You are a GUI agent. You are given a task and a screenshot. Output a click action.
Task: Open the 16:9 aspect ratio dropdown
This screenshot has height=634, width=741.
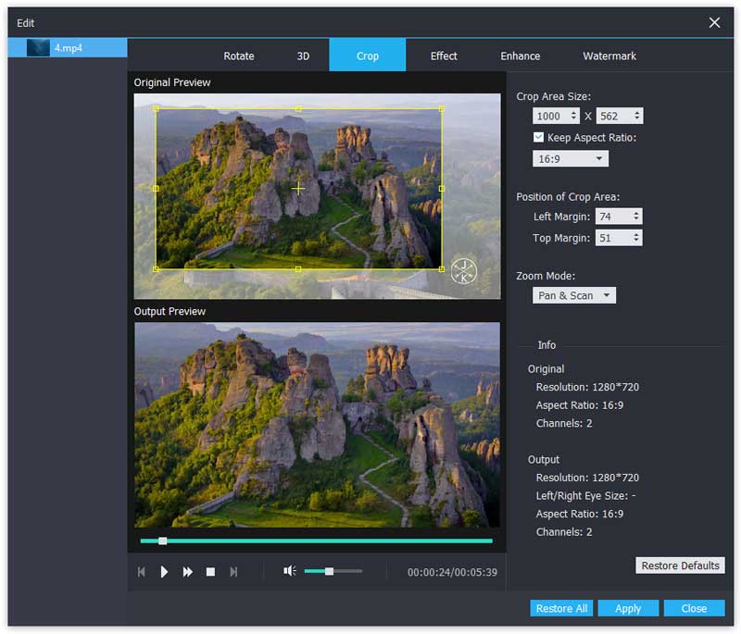pyautogui.click(x=571, y=159)
